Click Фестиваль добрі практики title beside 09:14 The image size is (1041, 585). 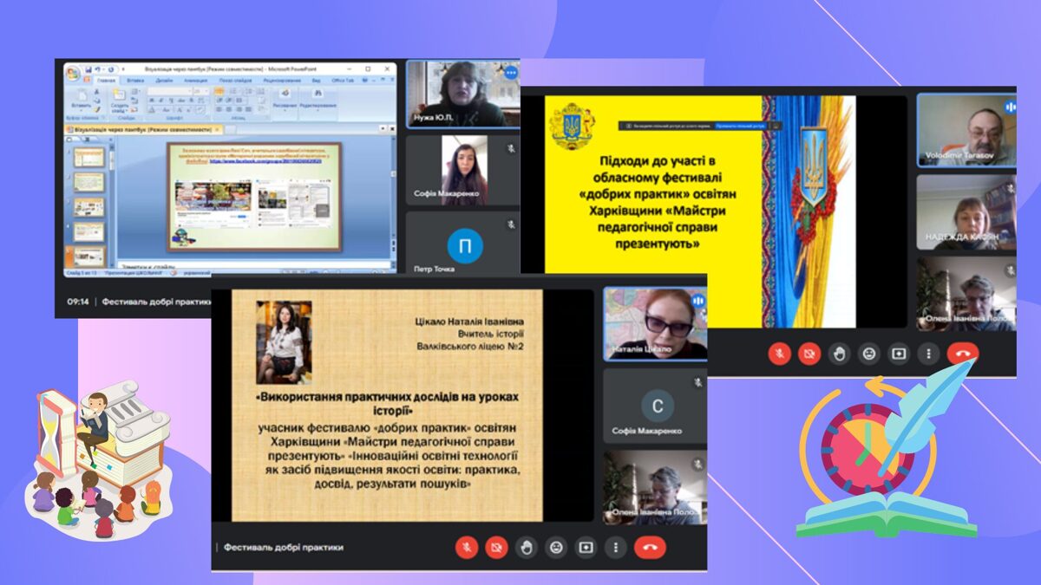click(156, 302)
